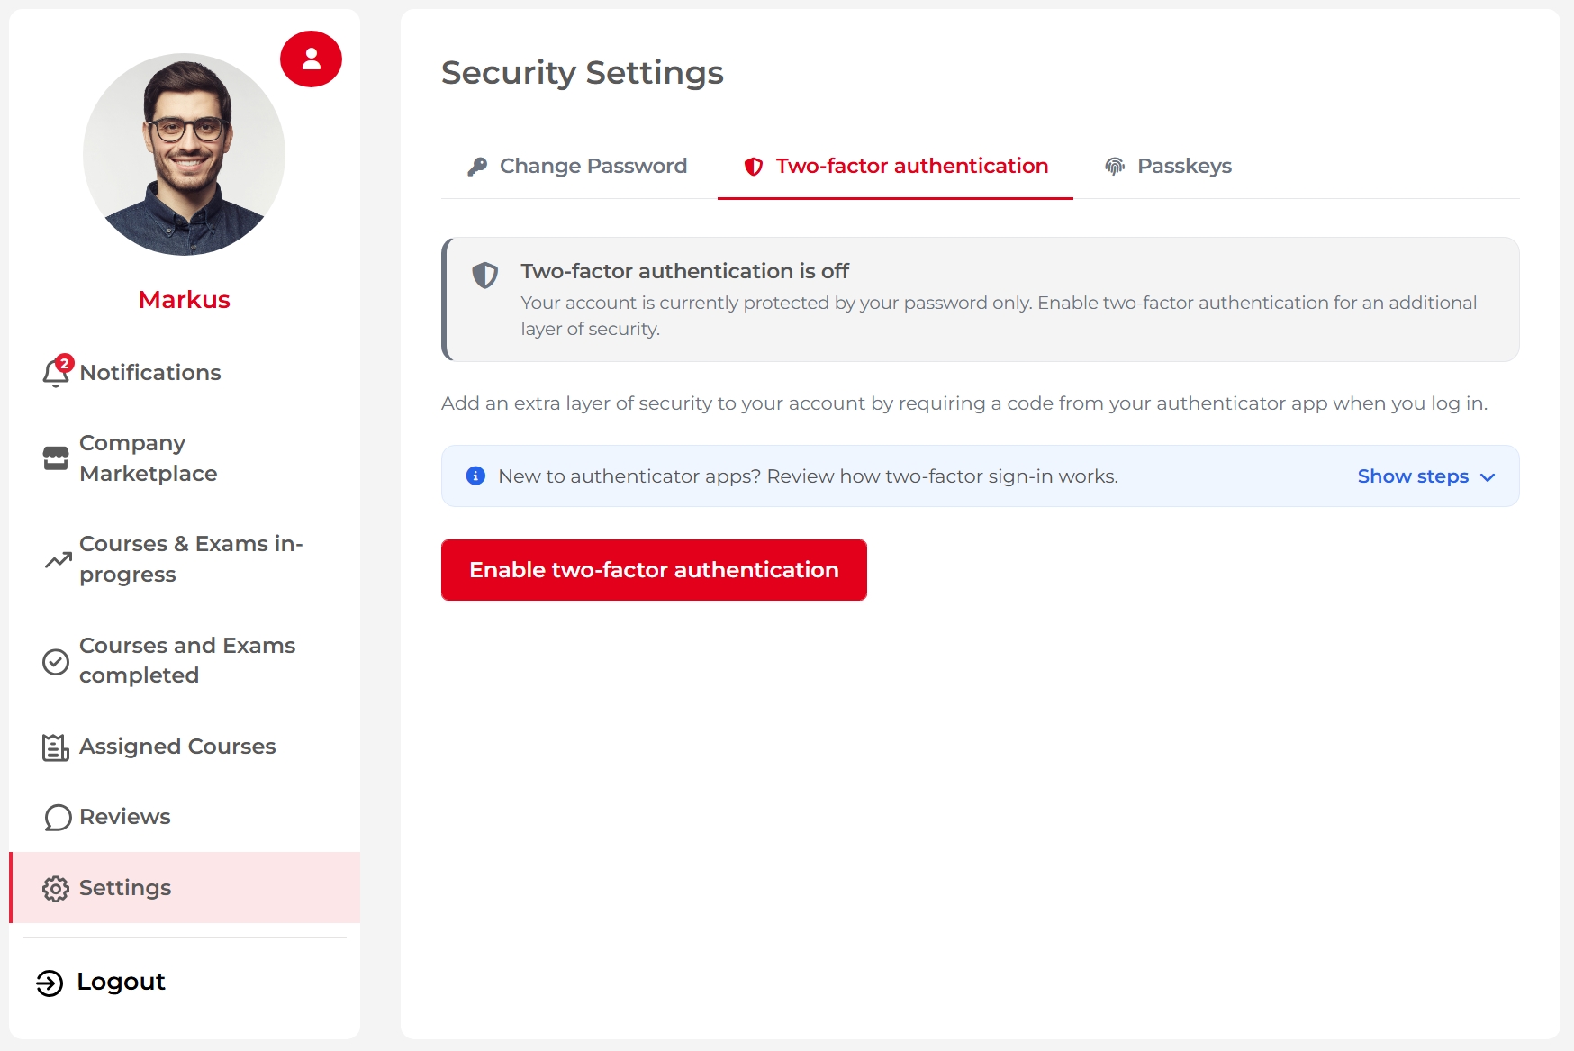This screenshot has height=1051, width=1574.
Task: Open Notifications in the sidebar
Action: click(185, 373)
